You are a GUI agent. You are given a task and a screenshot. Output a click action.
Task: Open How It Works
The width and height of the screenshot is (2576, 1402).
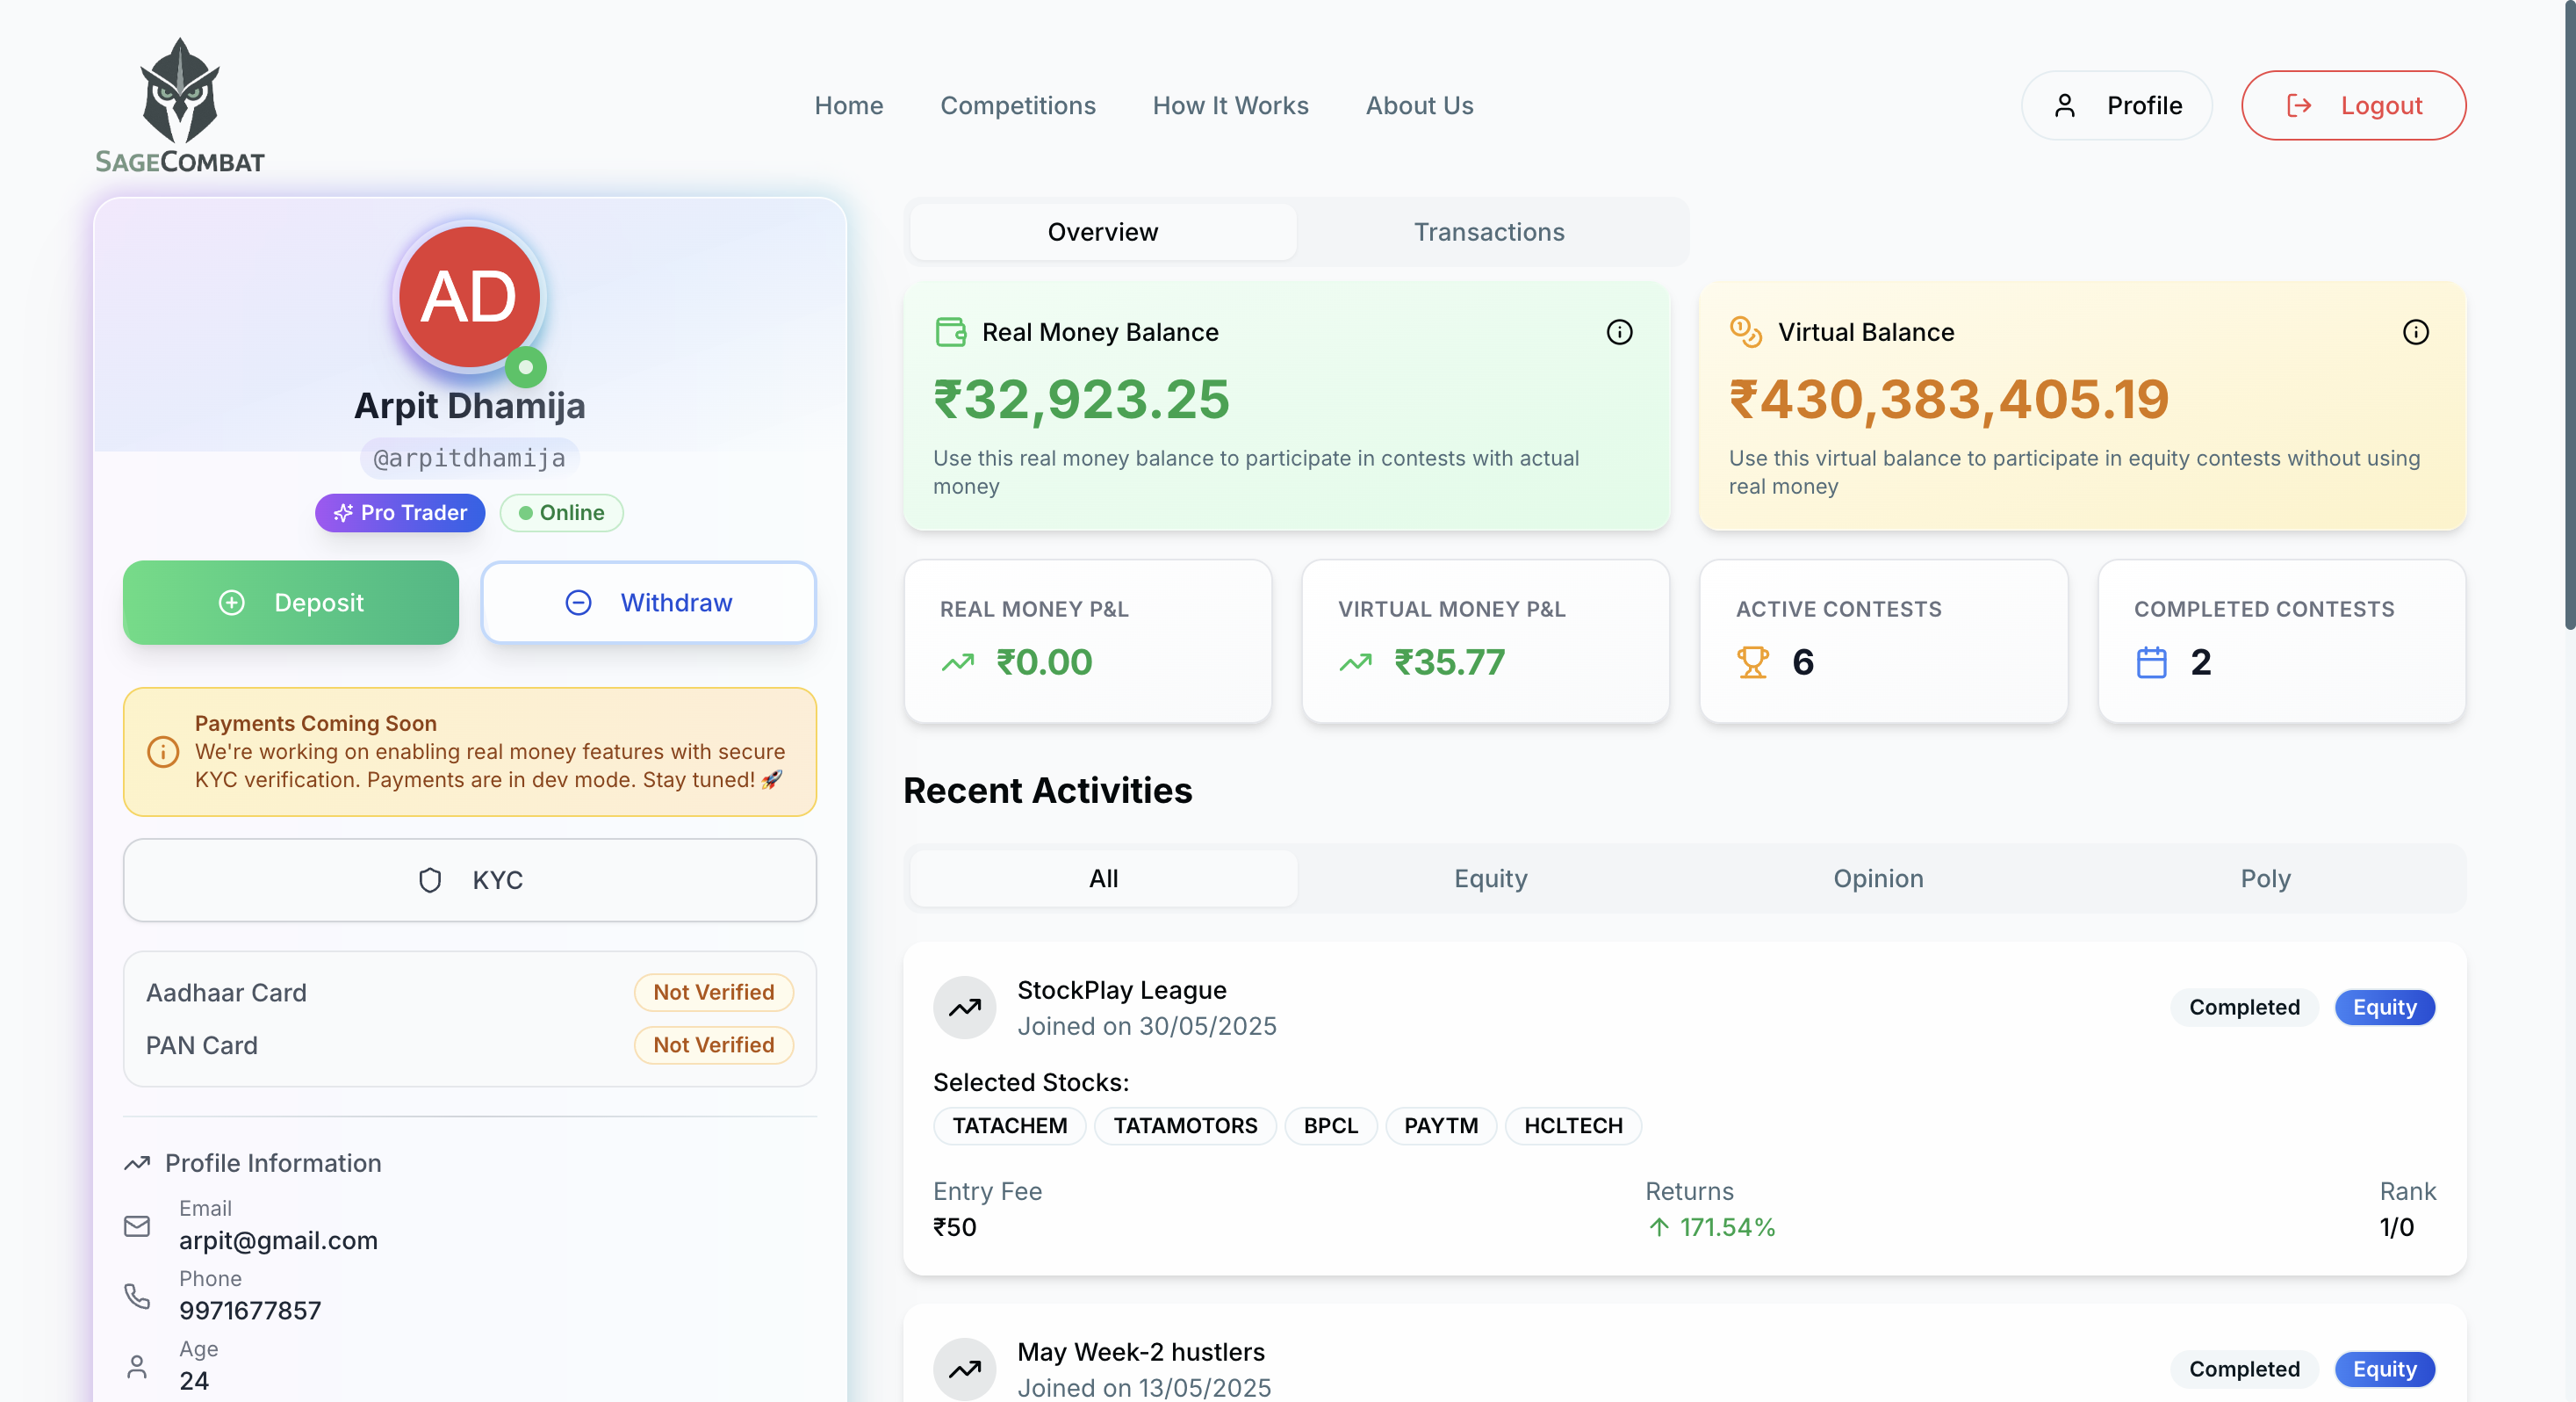[x=1230, y=105]
